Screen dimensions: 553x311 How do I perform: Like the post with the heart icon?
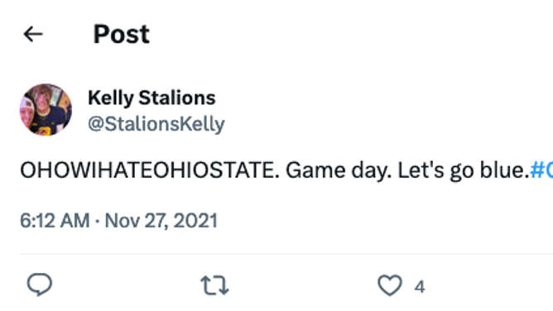click(390, 285)
